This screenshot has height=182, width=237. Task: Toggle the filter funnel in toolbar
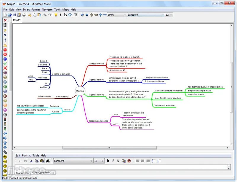76,15
